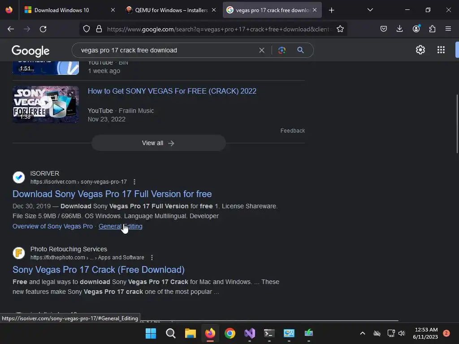The width and height of the screenshot is (459, 344).
Task: Open Sony Vegas Pro 17 Crack (Free Download) link
Action: tap(99, 270)
